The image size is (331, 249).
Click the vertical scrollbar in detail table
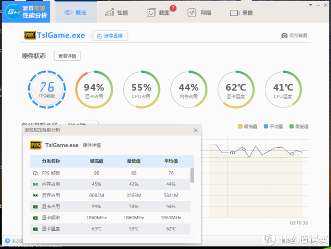pos(192,175)
